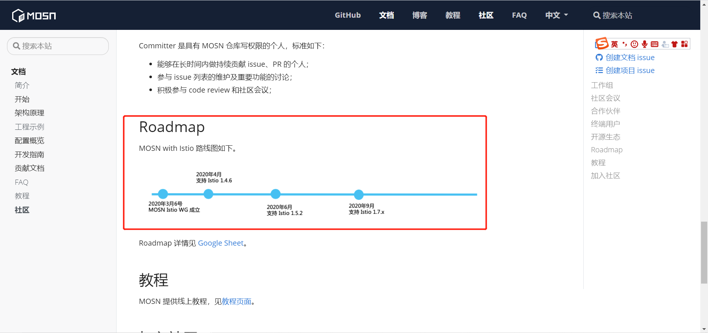This screenshot has width=708, height=333.
Task: Open 工程示例 in the left sidebar
Action: 29,127
